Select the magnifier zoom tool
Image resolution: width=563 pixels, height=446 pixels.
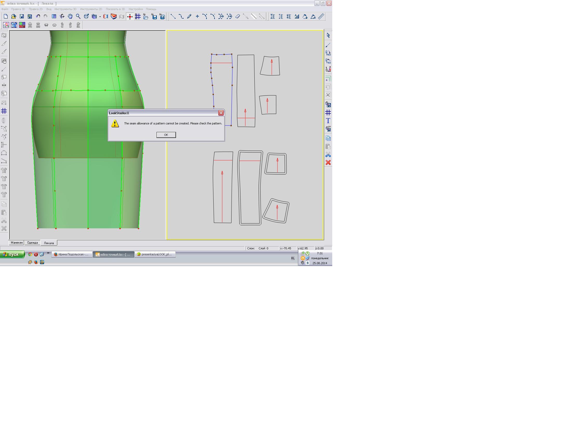click(x=78, y=16)
